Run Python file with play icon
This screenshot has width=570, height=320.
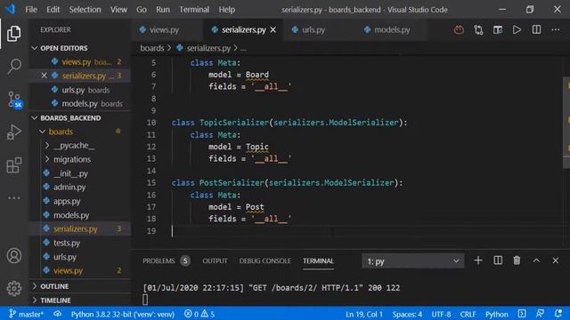[517, 29]
